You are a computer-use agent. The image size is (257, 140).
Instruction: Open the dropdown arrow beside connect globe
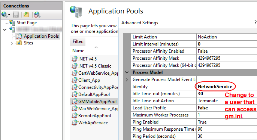[9, 15]
